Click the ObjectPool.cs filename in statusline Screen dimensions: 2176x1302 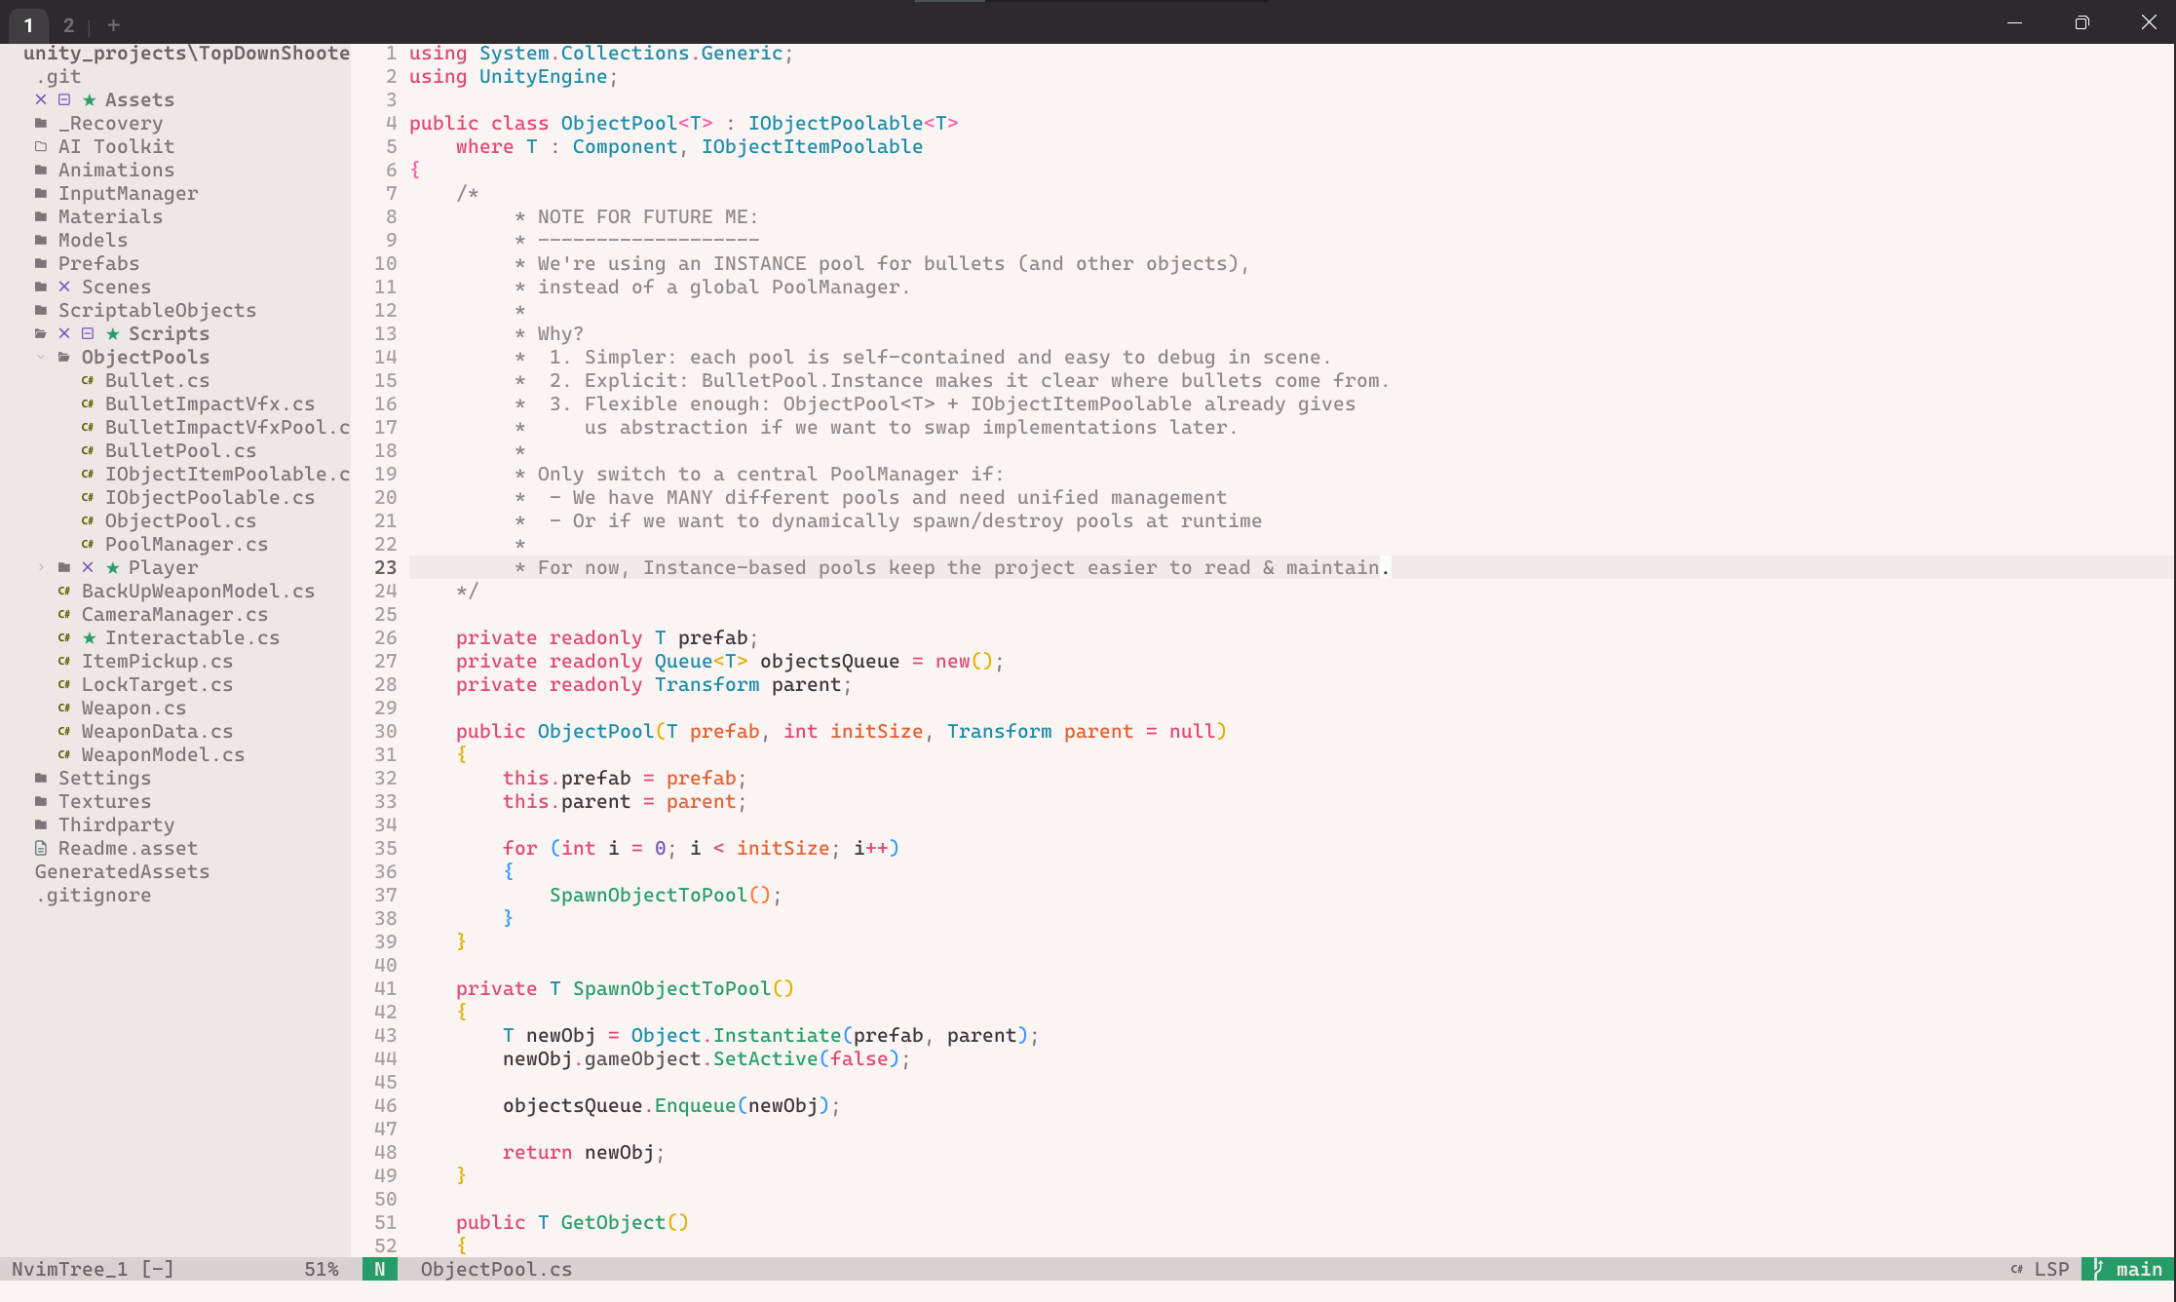[497, 1270]
